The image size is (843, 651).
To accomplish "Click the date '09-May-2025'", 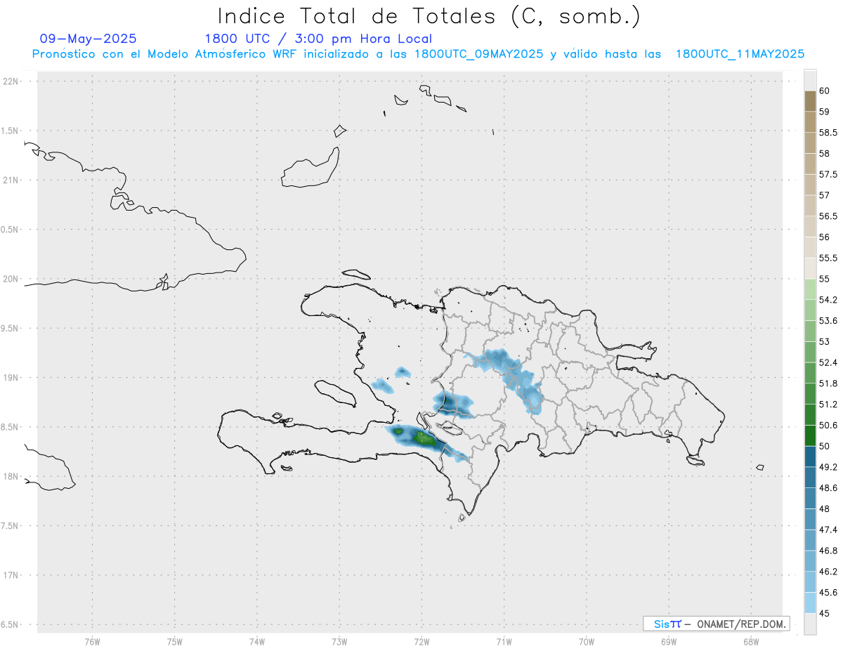I will [x=89, y=39].
